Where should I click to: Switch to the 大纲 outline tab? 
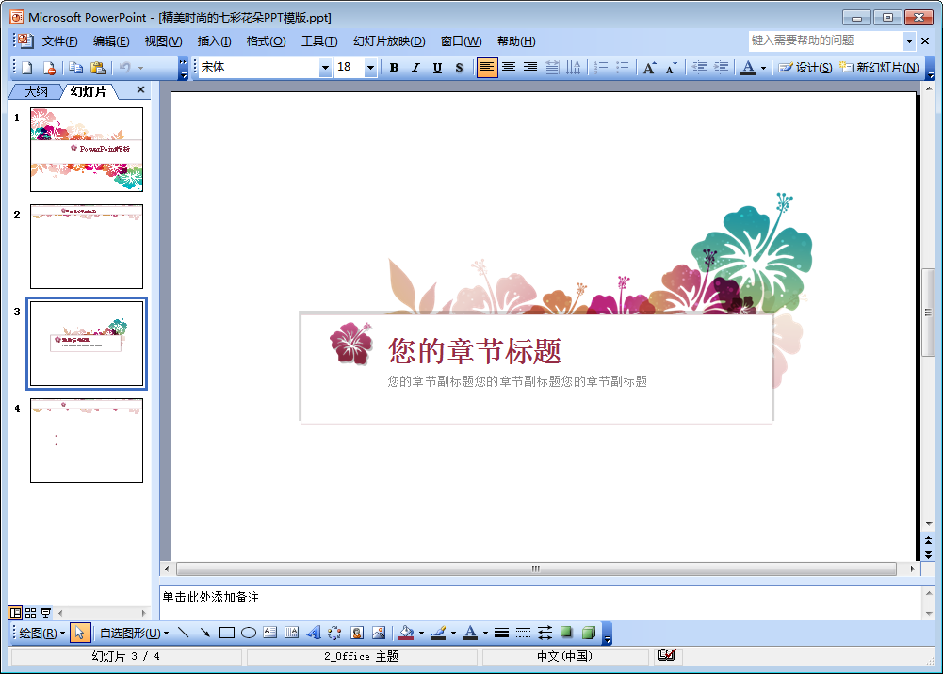[x=36, y=91]
